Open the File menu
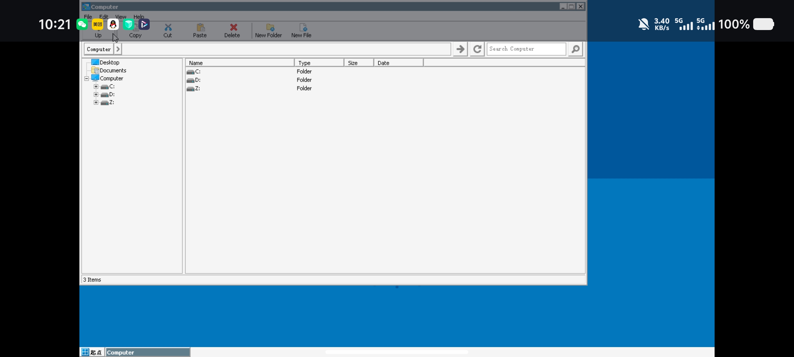Image resolution: width=794 pixels, height=357 pixels. tap(88, 17)
